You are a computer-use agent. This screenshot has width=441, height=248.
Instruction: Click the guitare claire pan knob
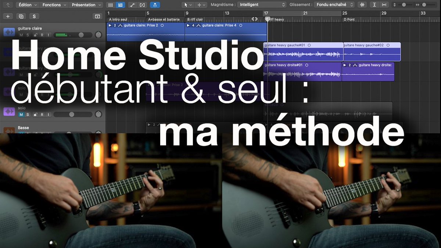point(98,35)
